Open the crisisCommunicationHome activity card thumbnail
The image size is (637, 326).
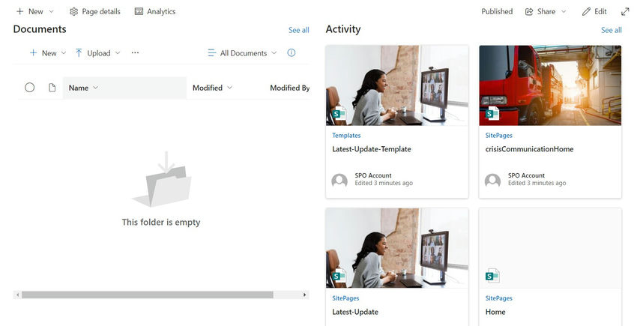pos(550,85)
